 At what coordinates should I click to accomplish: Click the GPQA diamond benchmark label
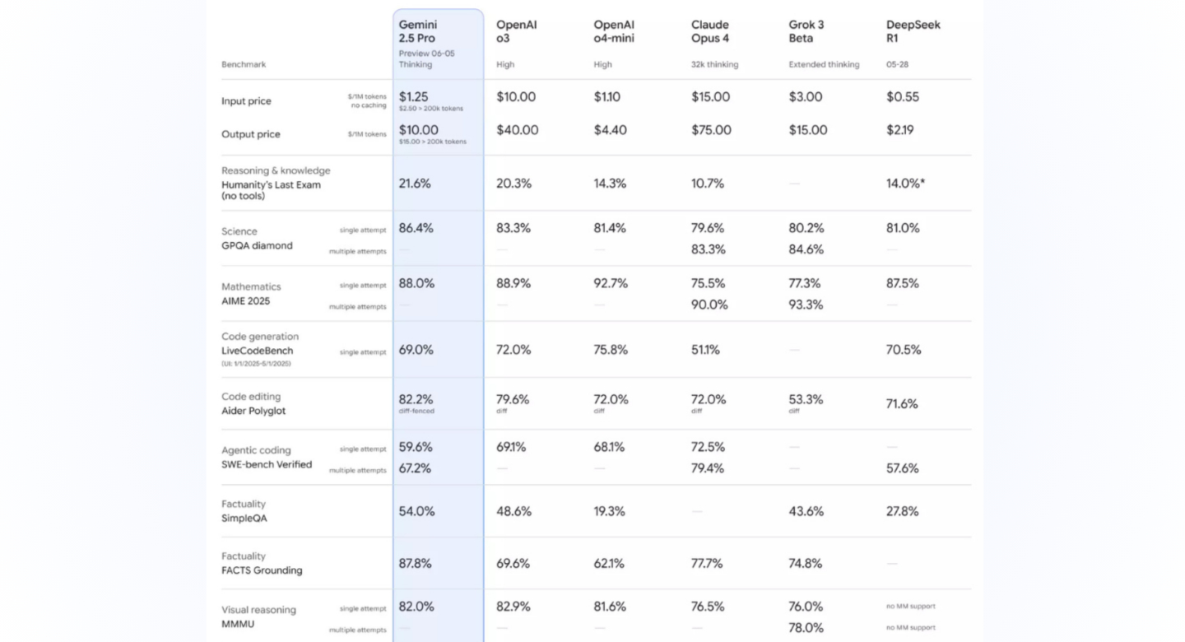pos(257,245)
